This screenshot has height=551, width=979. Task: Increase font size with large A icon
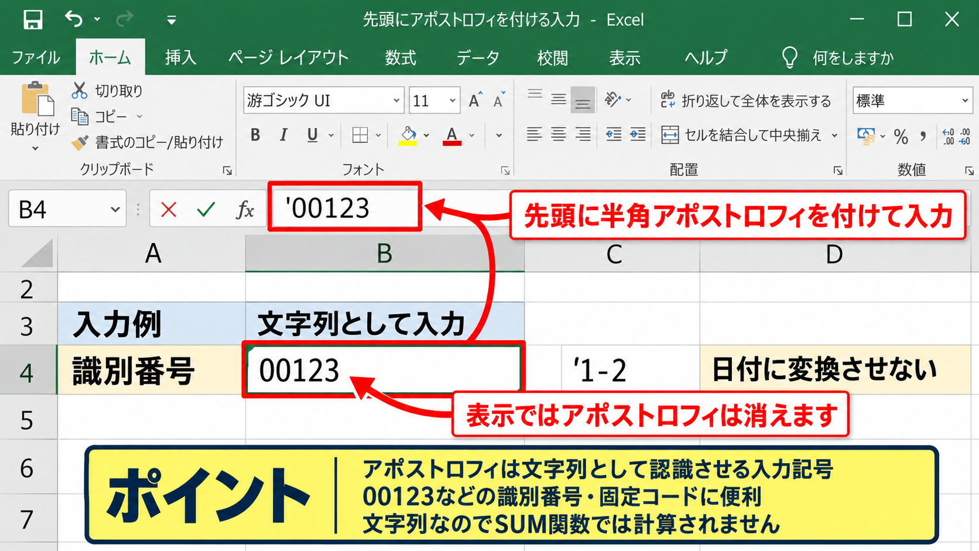pyautogui.click(x=475, y=101)
